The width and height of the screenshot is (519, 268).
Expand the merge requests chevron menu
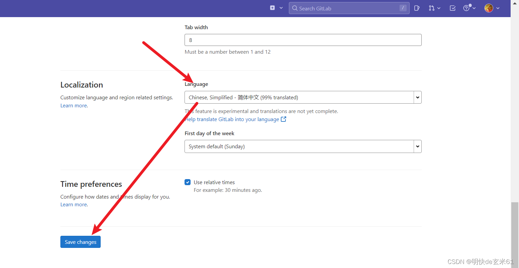click(439, 8)
